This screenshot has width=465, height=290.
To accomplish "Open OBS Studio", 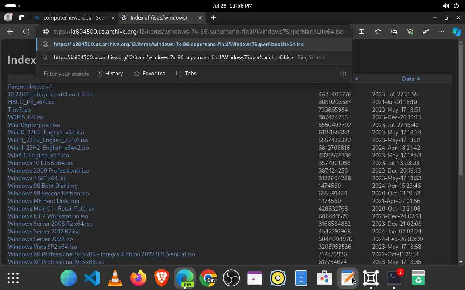I will pyautogui.click(x=231, y=278).
